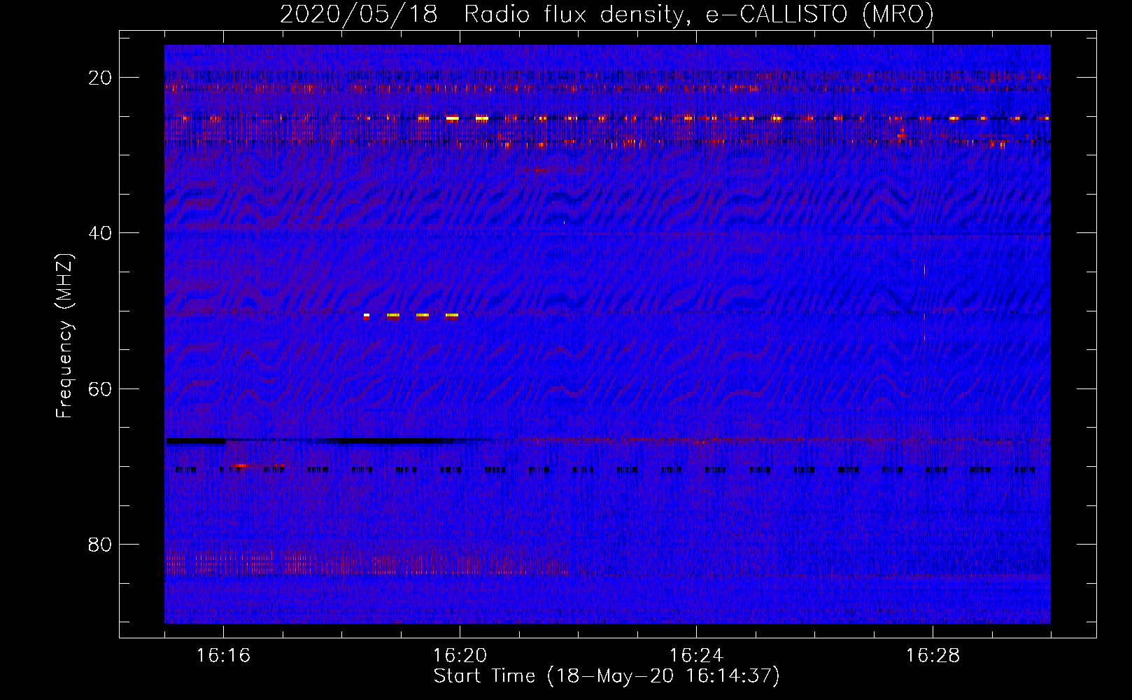Click the 16:24 time tick label
The width and height of the screenshot is (1132, 700).
696,655
